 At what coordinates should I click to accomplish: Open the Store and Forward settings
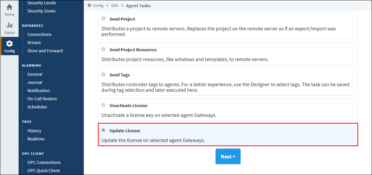click(x=45, y=51)
